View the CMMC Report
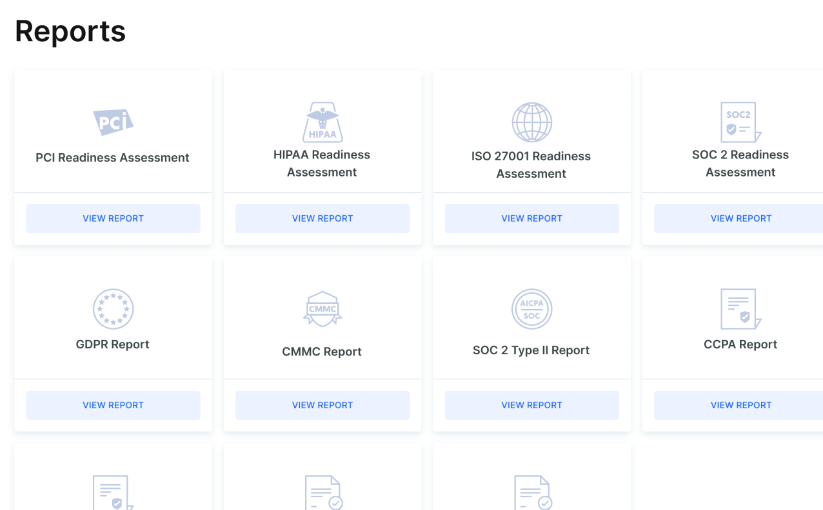The image size is (823, 510). pos(322,405)
